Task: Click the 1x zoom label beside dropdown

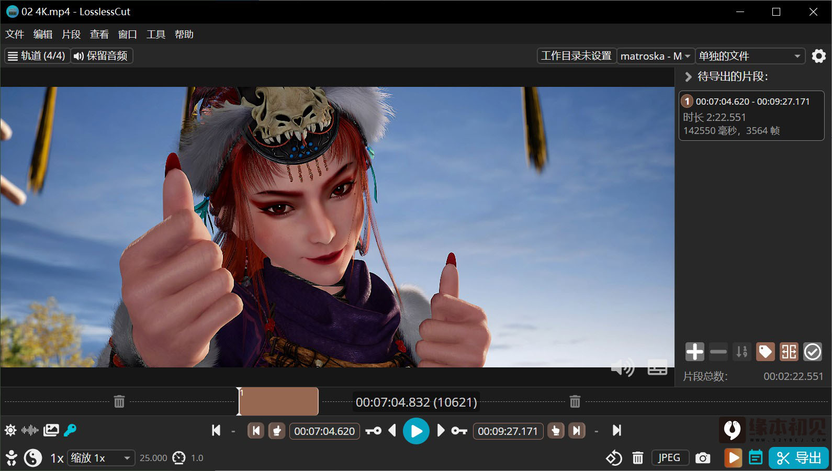Action: point(57,458)
